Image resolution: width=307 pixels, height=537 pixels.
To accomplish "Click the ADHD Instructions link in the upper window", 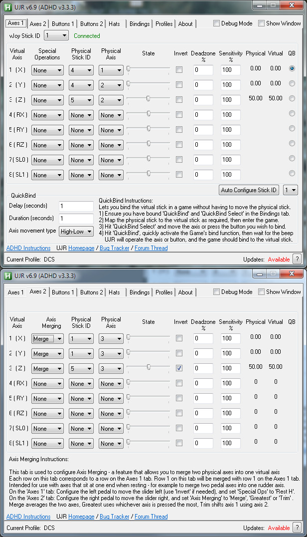I will pyautogui.click(x=28, y=248).
